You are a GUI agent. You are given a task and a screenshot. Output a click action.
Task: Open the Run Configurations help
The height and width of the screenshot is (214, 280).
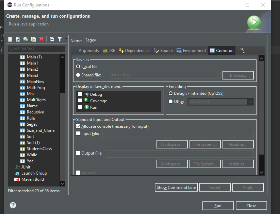point(13,205)
